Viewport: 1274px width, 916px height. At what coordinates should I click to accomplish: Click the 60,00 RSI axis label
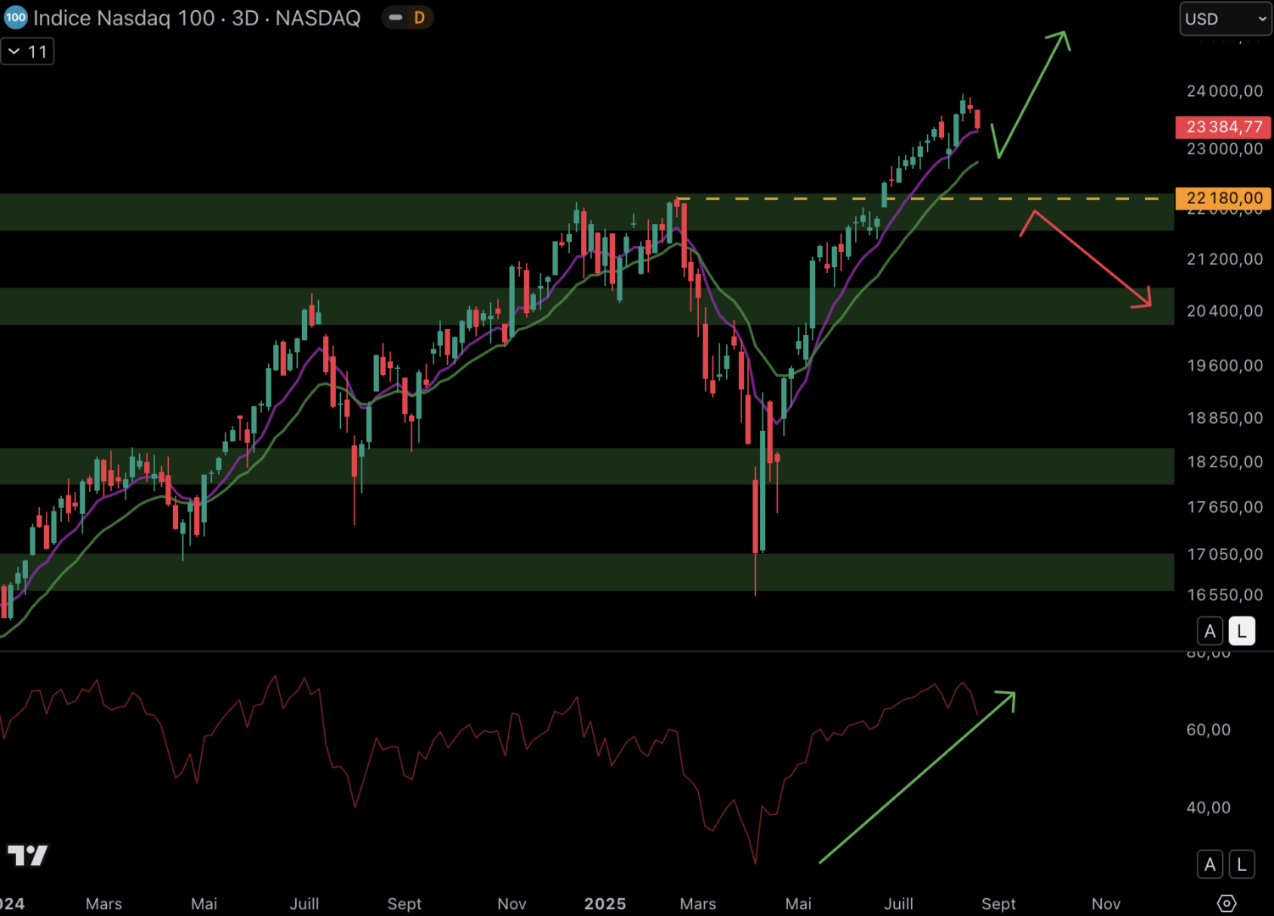point(1209,730)
